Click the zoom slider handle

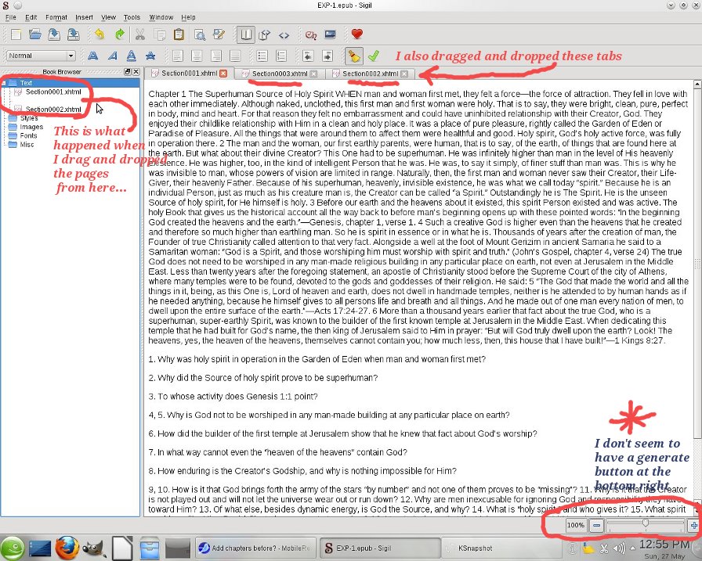[x=645, y=524]
